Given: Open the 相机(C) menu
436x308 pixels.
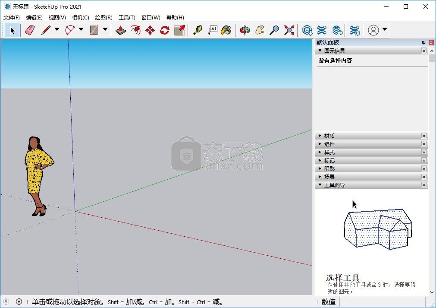Looking at the screenshot, I should 80,18.
